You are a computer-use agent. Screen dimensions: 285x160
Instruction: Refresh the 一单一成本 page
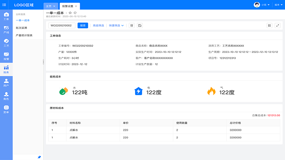pos(75,13)
